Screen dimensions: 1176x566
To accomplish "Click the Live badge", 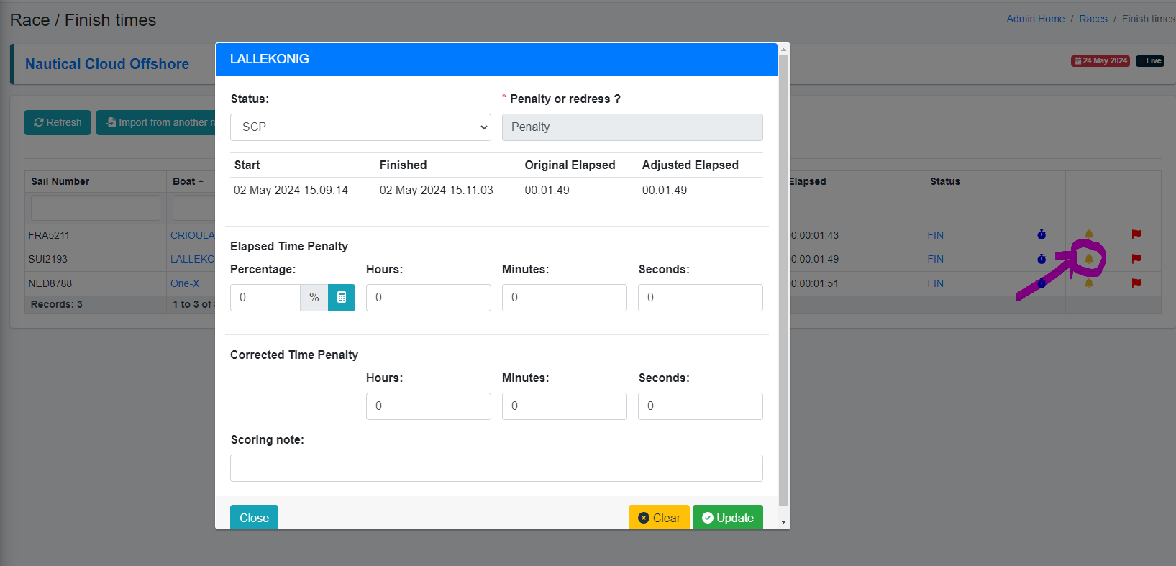I will [x=1150, y=60].
